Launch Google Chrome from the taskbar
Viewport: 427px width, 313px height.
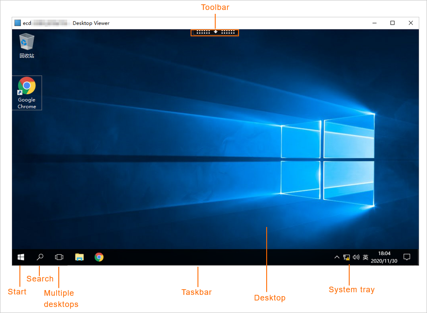(x=99, y=257)
